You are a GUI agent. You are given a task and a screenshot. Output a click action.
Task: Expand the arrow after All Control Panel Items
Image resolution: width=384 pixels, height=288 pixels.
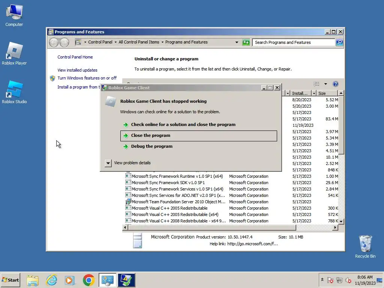click(x=162, y=42)
